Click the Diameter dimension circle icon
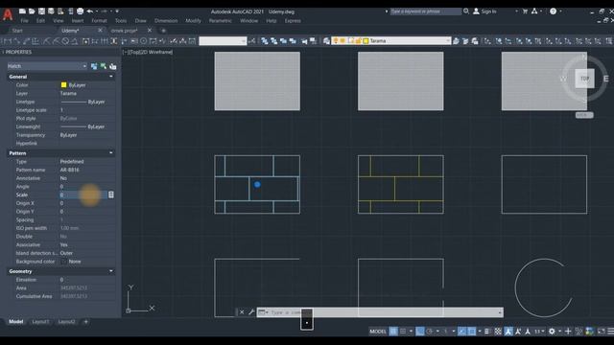 pos(65,40)
